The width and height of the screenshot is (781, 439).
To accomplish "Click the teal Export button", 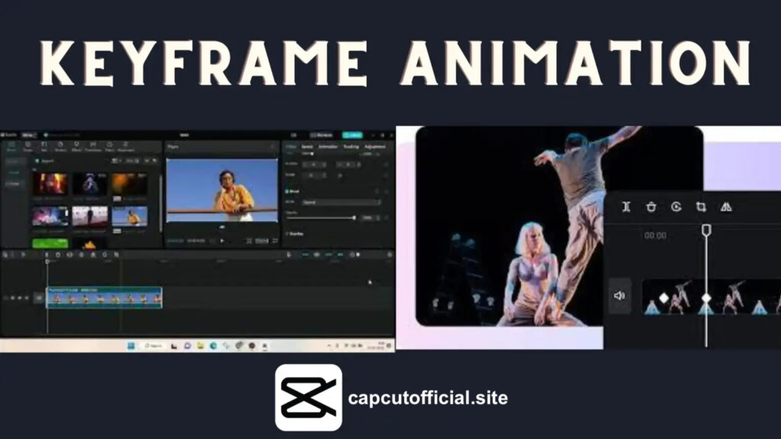I will (x=353, y=136).
